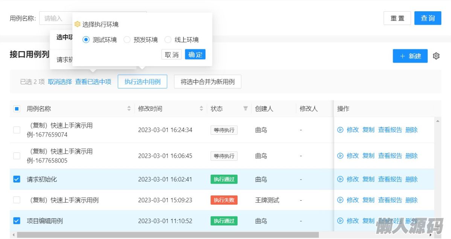451x239 pixels.
Task: Toggle the select-all checkbox in table header
Action: tap(17, 109)
